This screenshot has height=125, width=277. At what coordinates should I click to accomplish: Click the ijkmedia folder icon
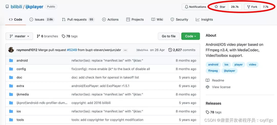[11, 94]
